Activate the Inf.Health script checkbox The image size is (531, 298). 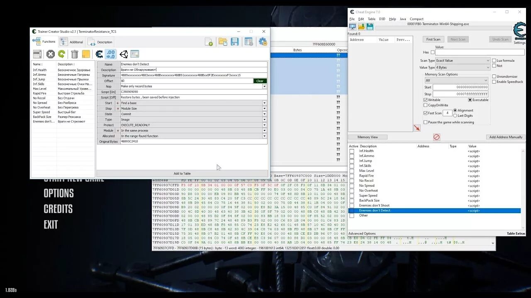point(352,151)
